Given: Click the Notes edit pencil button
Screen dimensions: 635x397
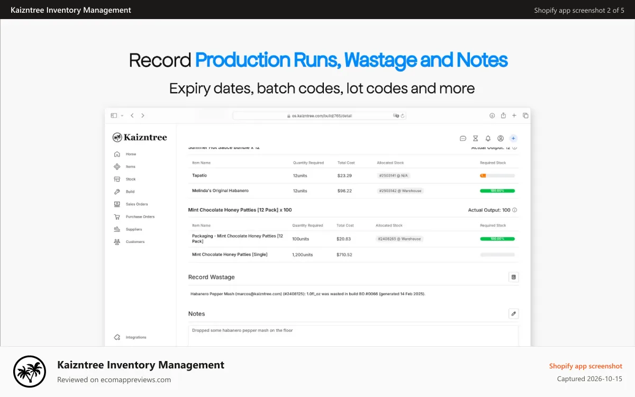Looking at the screenshot, I should click(513, 314).
